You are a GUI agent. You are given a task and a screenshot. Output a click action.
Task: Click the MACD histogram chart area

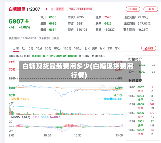[66, 127]
